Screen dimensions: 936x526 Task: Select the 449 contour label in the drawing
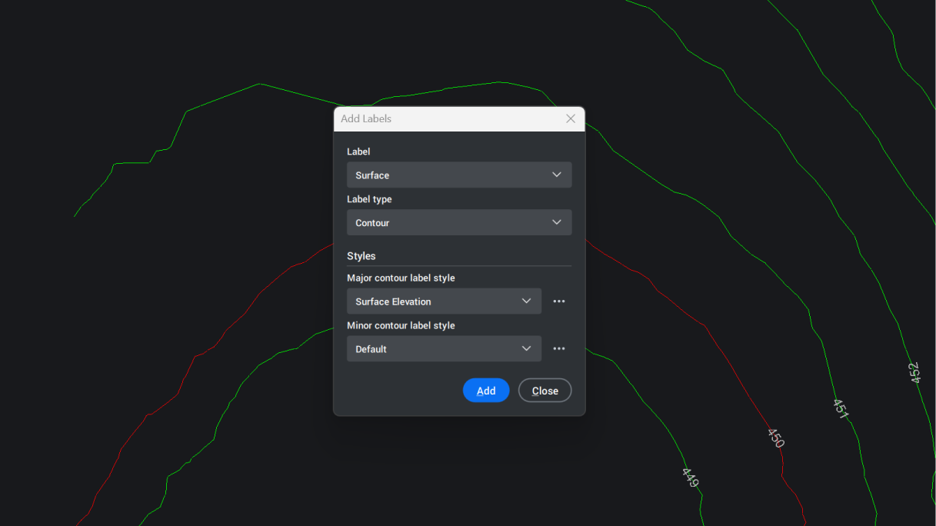click(x=690, y=477)
